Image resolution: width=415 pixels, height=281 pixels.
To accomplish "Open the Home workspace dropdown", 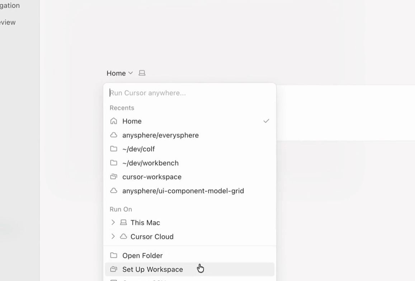I will [120, 73].
